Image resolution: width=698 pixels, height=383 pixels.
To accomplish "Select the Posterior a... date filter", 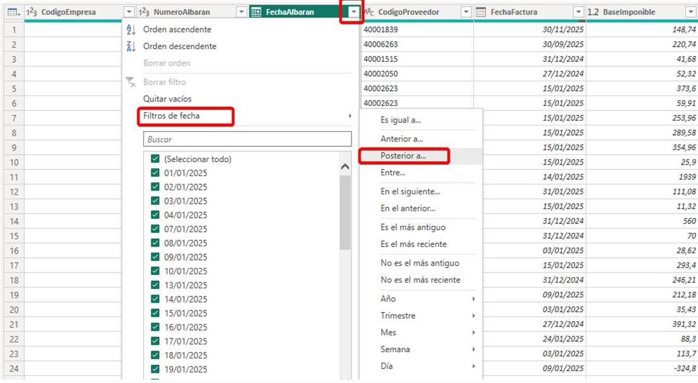I will (403, 156).
